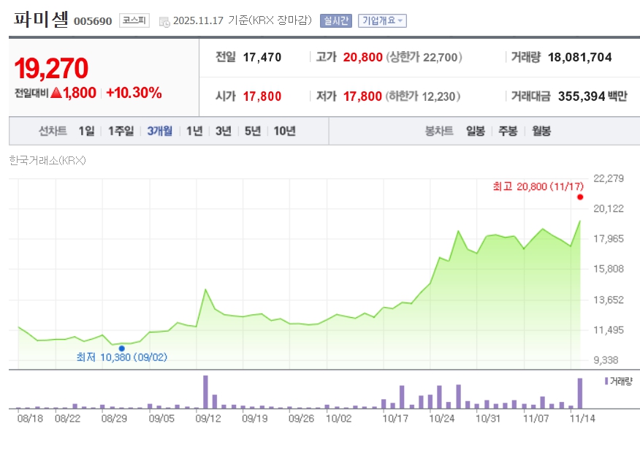Select the 주봉 weekly candle chart
This screenshot has width=640, height=467.
(508, 131)
